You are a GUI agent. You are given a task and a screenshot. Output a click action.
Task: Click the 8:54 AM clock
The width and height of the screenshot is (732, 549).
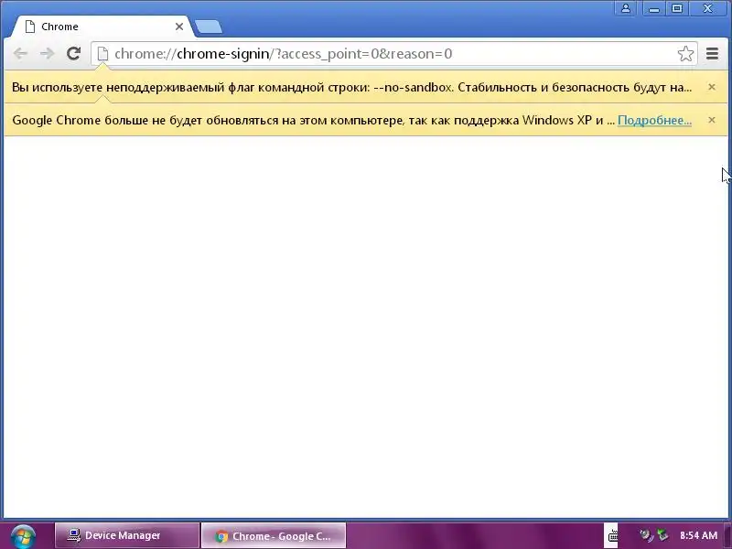pyautogui.click(x=698, y=535)
